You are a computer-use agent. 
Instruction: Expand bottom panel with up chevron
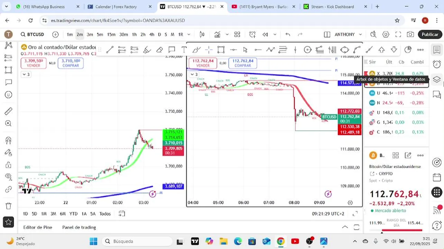[345, 227]
